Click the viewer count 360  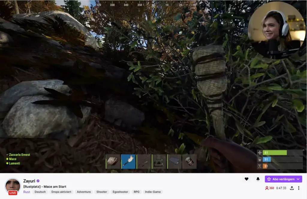coord(270,188)
